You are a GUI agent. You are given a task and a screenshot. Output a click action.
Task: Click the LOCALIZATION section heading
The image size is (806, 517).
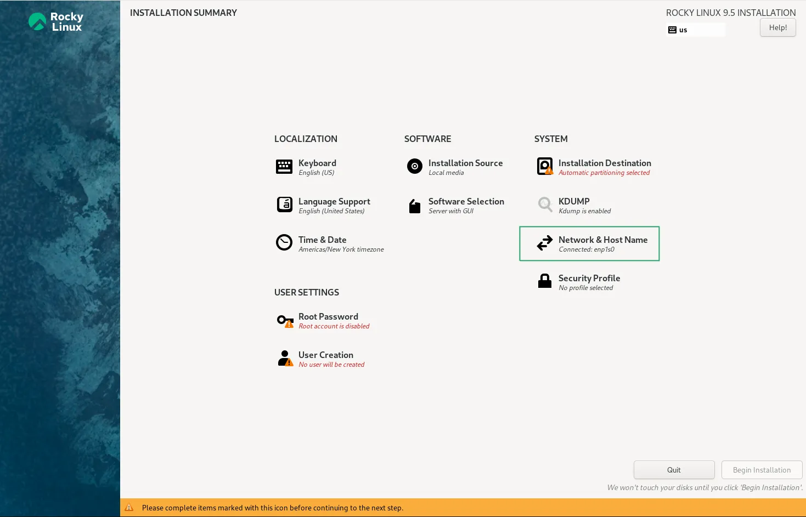306,139
